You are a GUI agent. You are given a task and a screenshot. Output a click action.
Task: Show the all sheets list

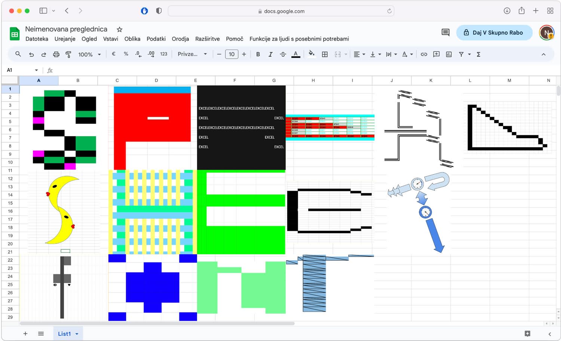(41, 334)
